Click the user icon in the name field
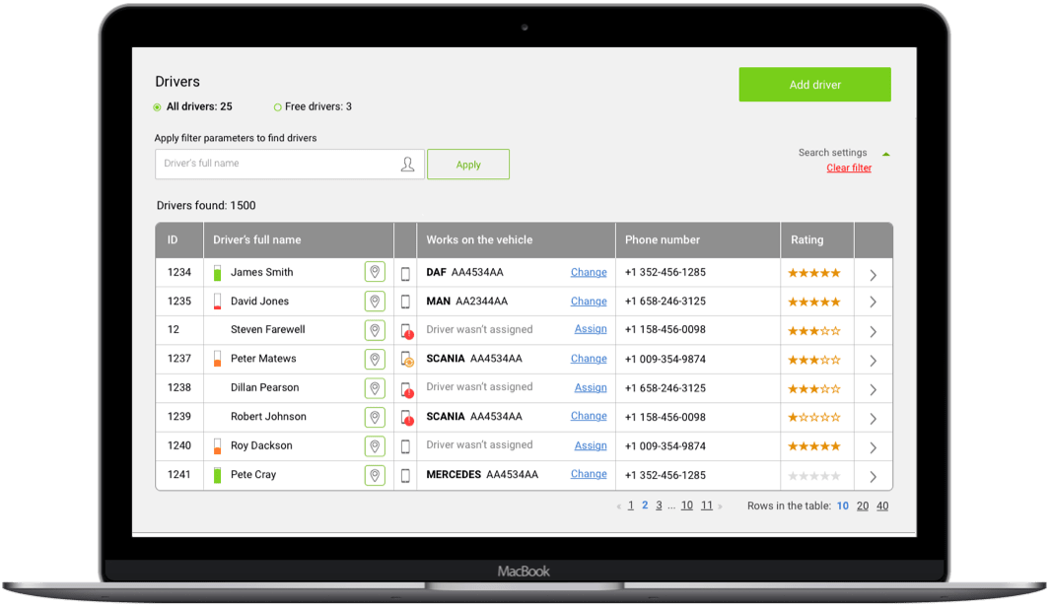The image size is (1051, 607). (407, 165)
